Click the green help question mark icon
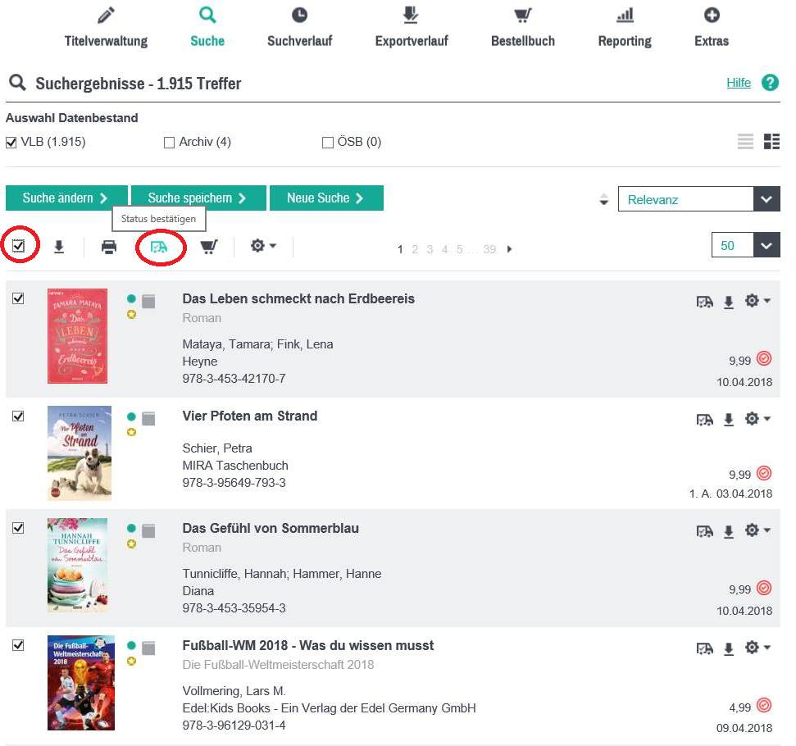Screen dimensions: 796x746 [770, 83]
